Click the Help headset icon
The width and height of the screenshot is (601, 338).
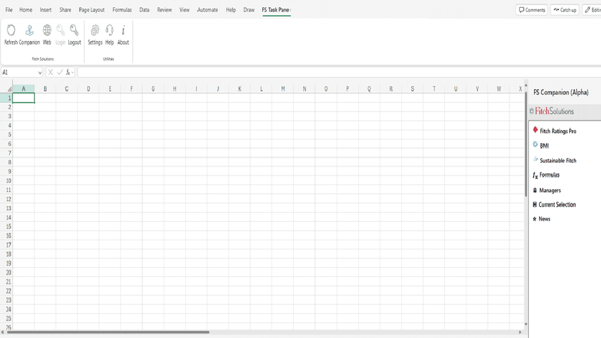point(110,30)
